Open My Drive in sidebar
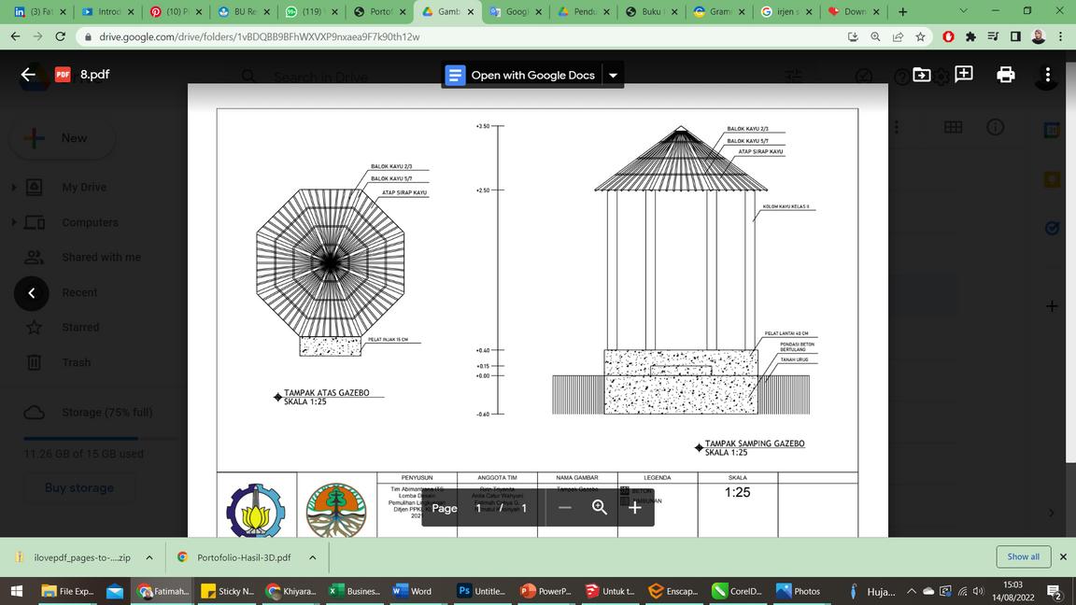Screen dimensions: 1076x605 click(84, 188)
